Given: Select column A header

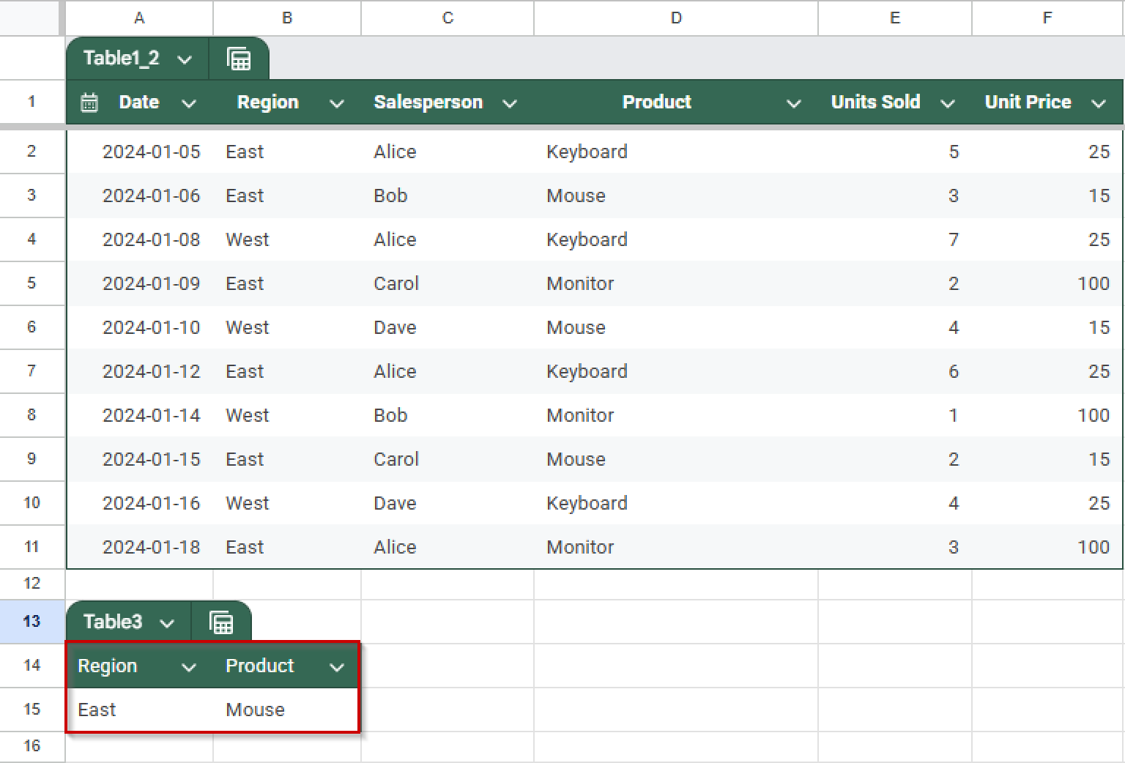Looking at the screenshot, I should tap(138, 18).
